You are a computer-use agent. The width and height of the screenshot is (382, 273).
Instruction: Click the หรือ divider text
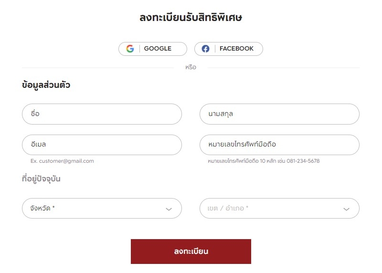tap(191, 67)
